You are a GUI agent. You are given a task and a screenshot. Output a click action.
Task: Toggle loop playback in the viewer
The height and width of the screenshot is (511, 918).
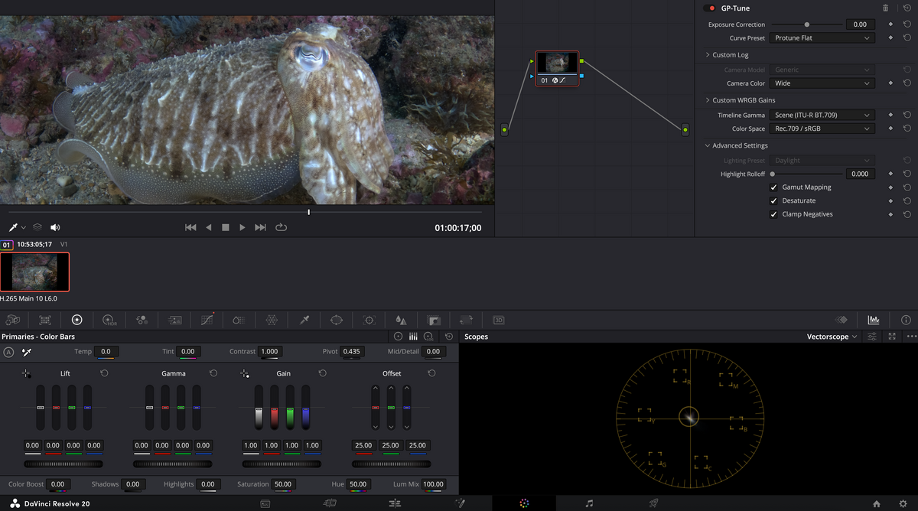(281, 227)
